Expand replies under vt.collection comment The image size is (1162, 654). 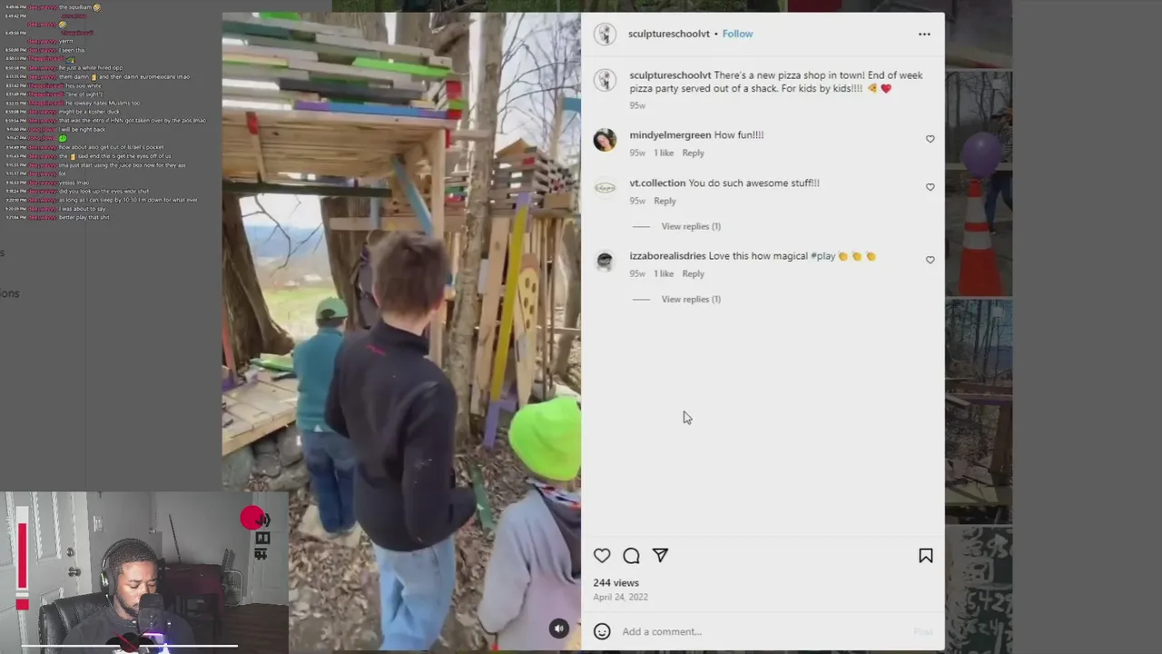click(x=691, y=226)
